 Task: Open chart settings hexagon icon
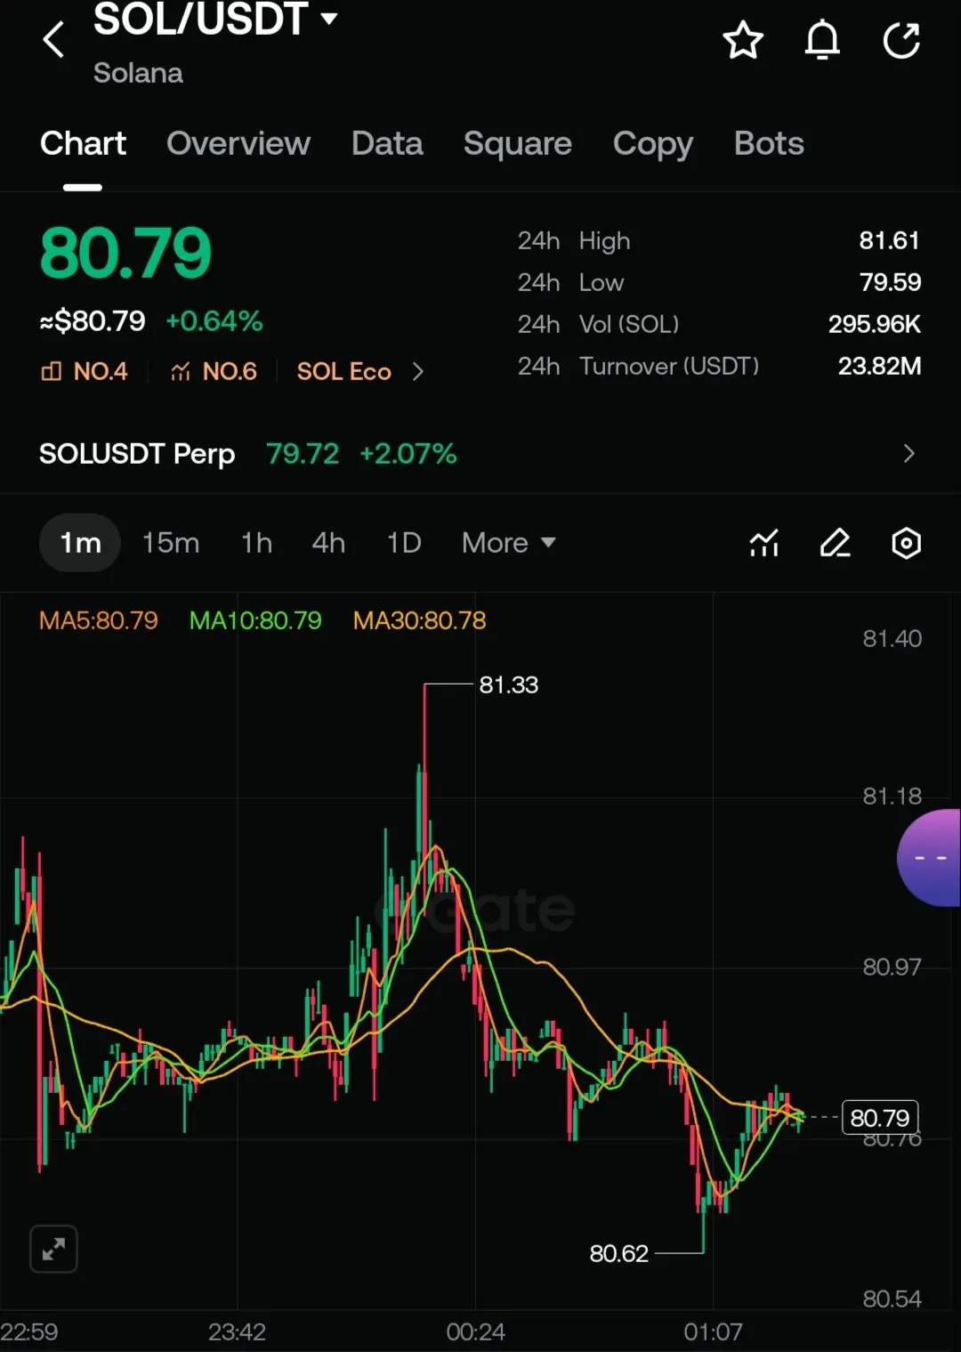[x=906, y=543]
